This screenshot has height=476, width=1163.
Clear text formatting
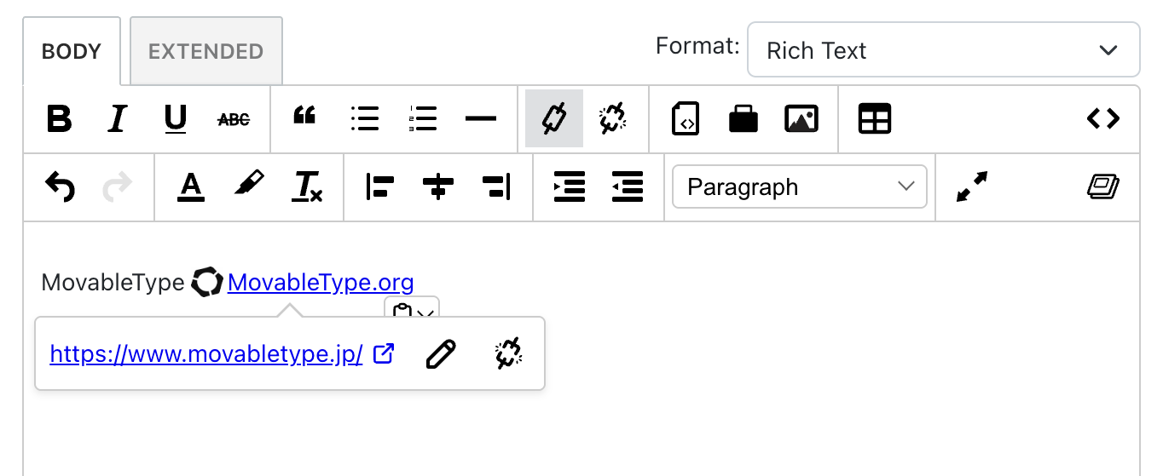307,186
